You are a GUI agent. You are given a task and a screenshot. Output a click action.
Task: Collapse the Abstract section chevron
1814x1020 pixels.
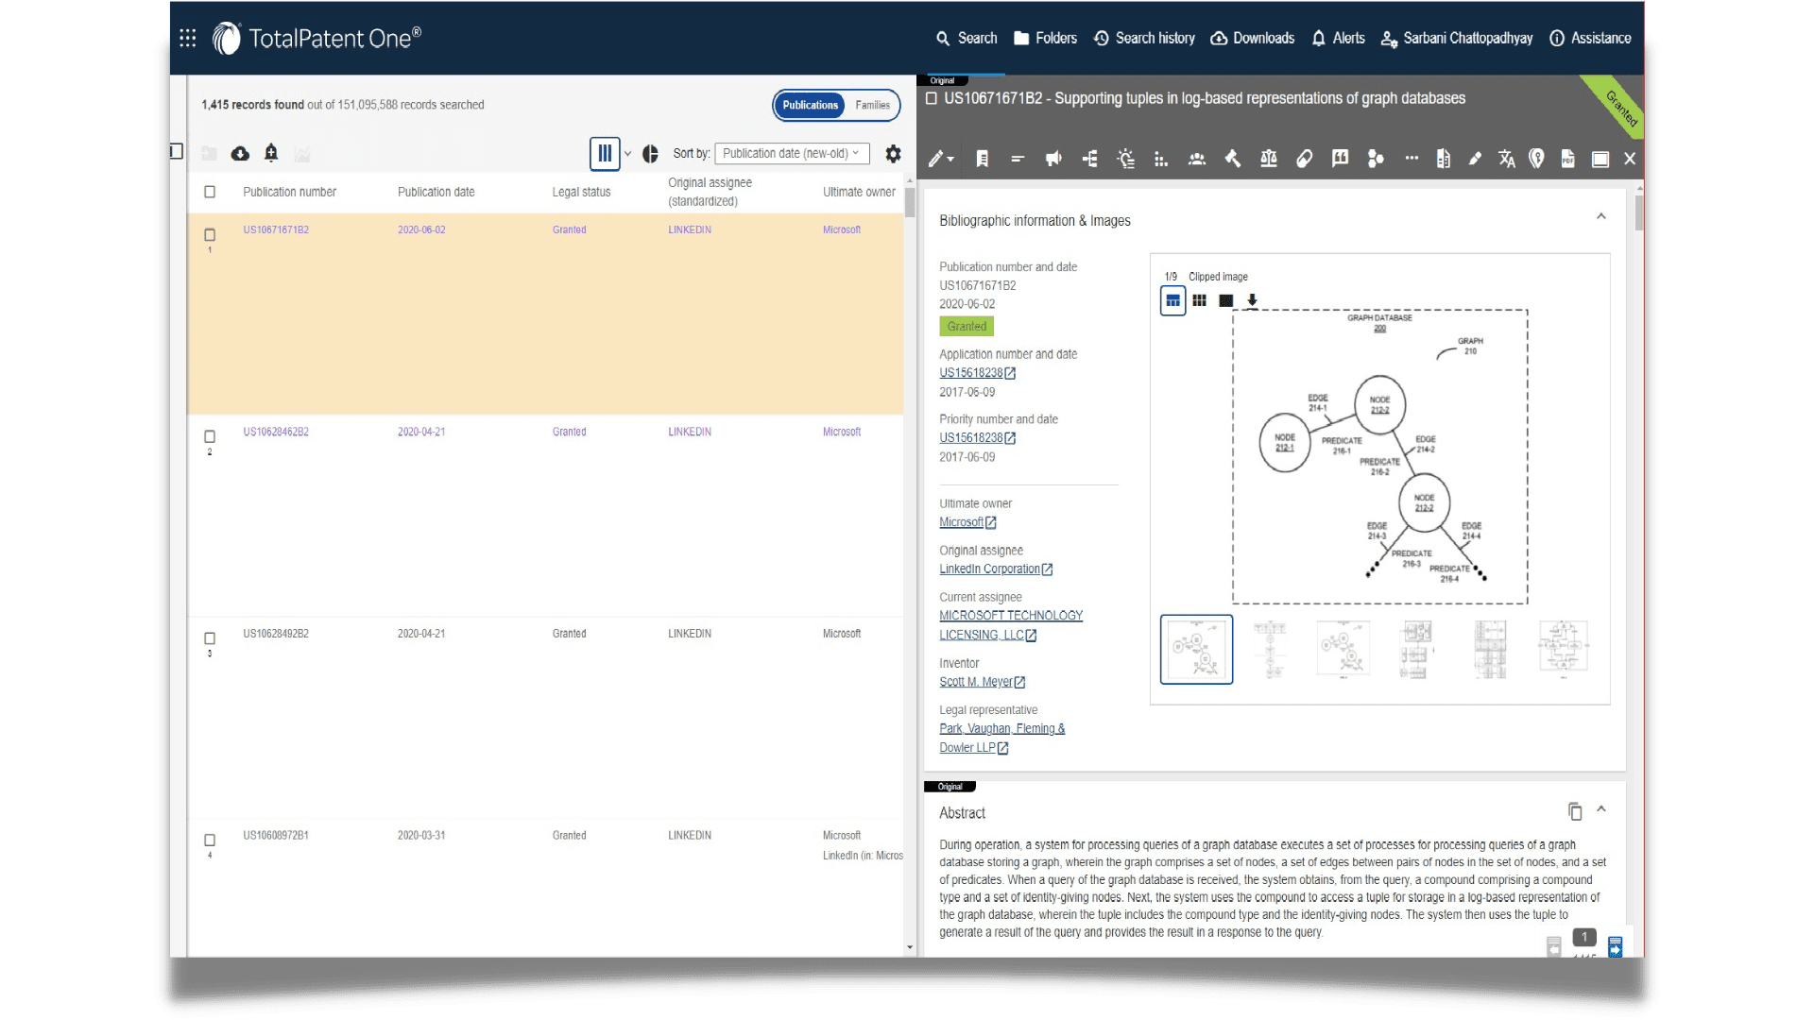click(1601, 809)
